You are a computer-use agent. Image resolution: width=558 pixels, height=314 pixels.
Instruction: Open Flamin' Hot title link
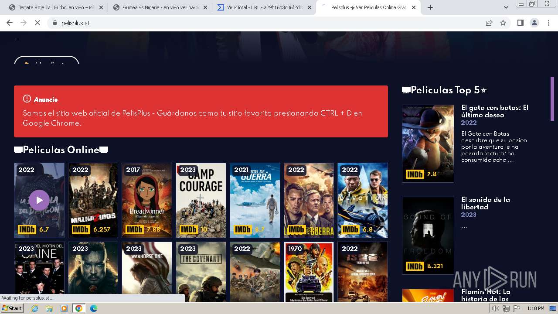tap(486, 295)
